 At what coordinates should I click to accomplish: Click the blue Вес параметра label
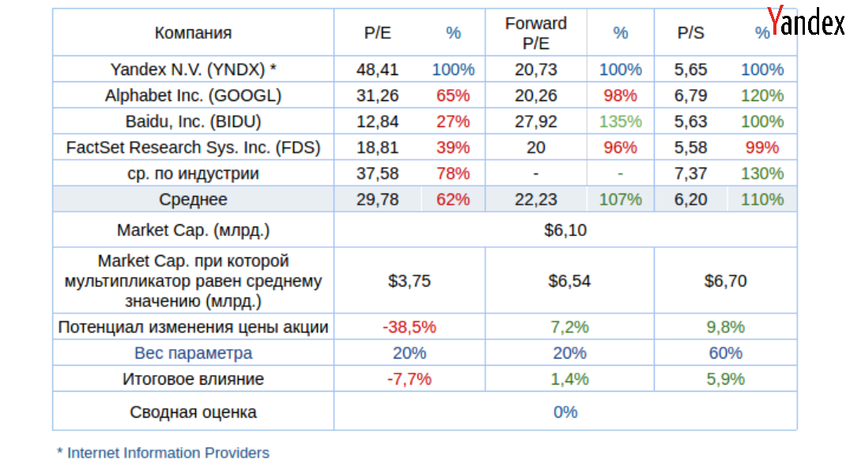(x=193, y=353)
